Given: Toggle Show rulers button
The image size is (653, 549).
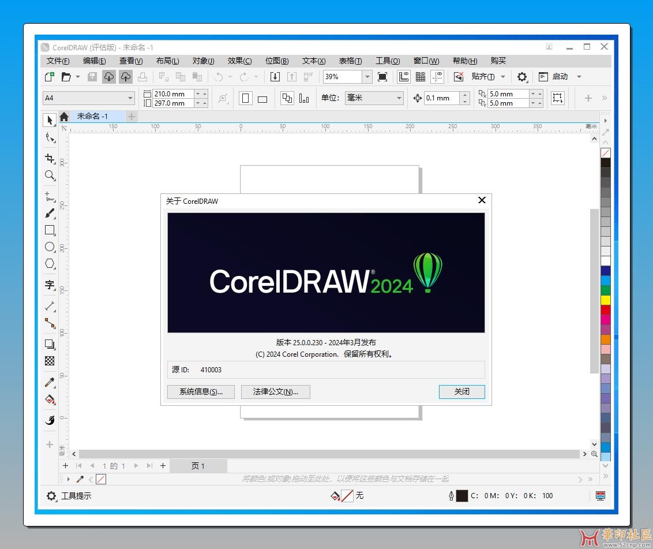Looking at the screenshot, I should pyautogui.click(x=404, y=77).
